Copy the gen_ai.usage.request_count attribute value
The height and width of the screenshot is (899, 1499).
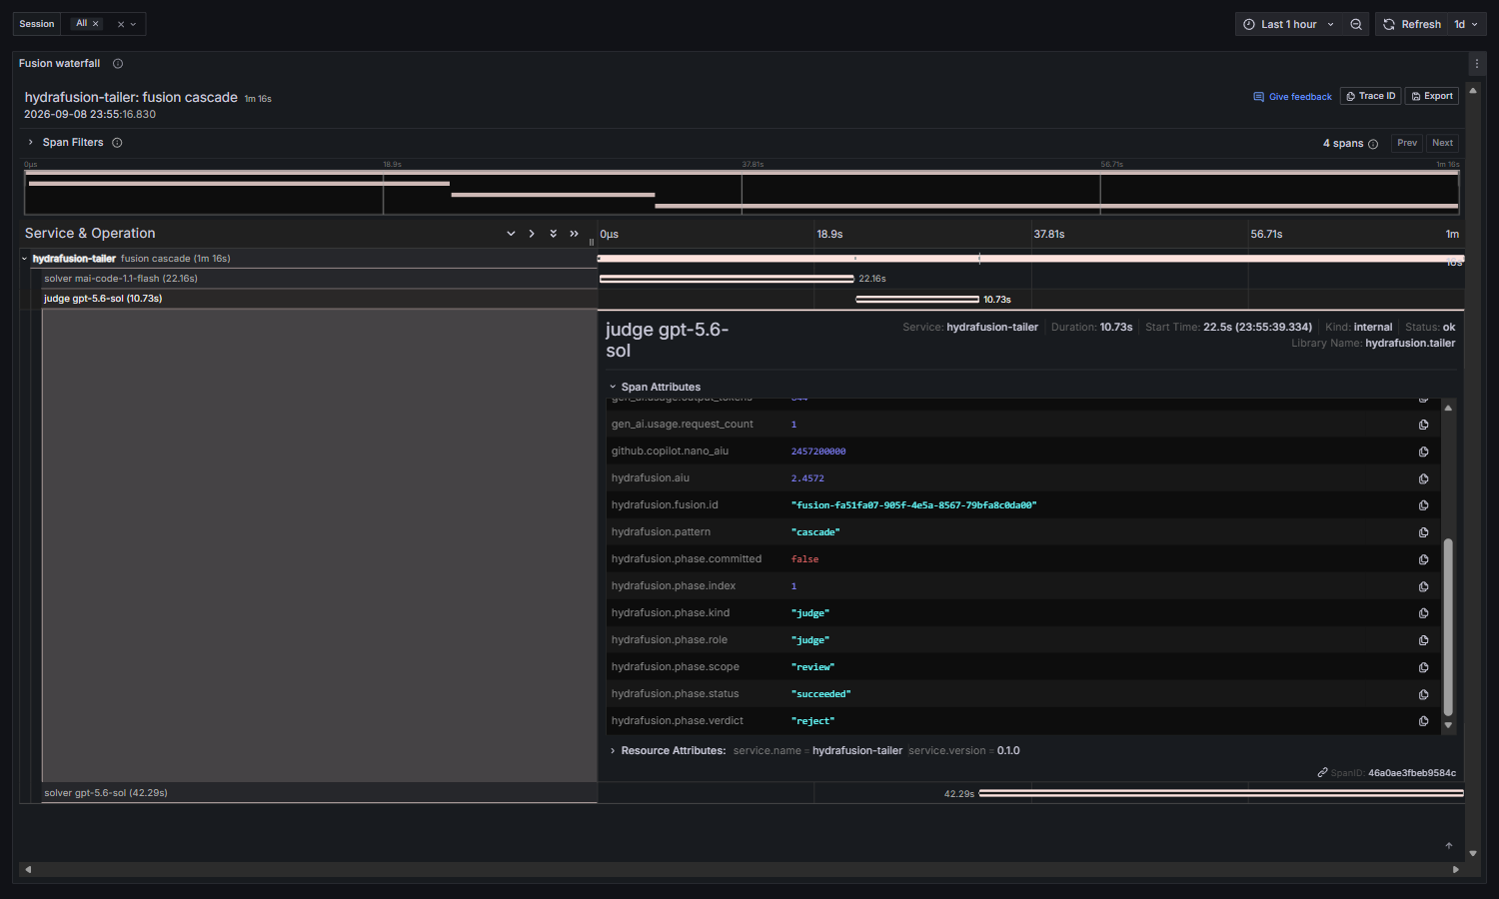1423,425
